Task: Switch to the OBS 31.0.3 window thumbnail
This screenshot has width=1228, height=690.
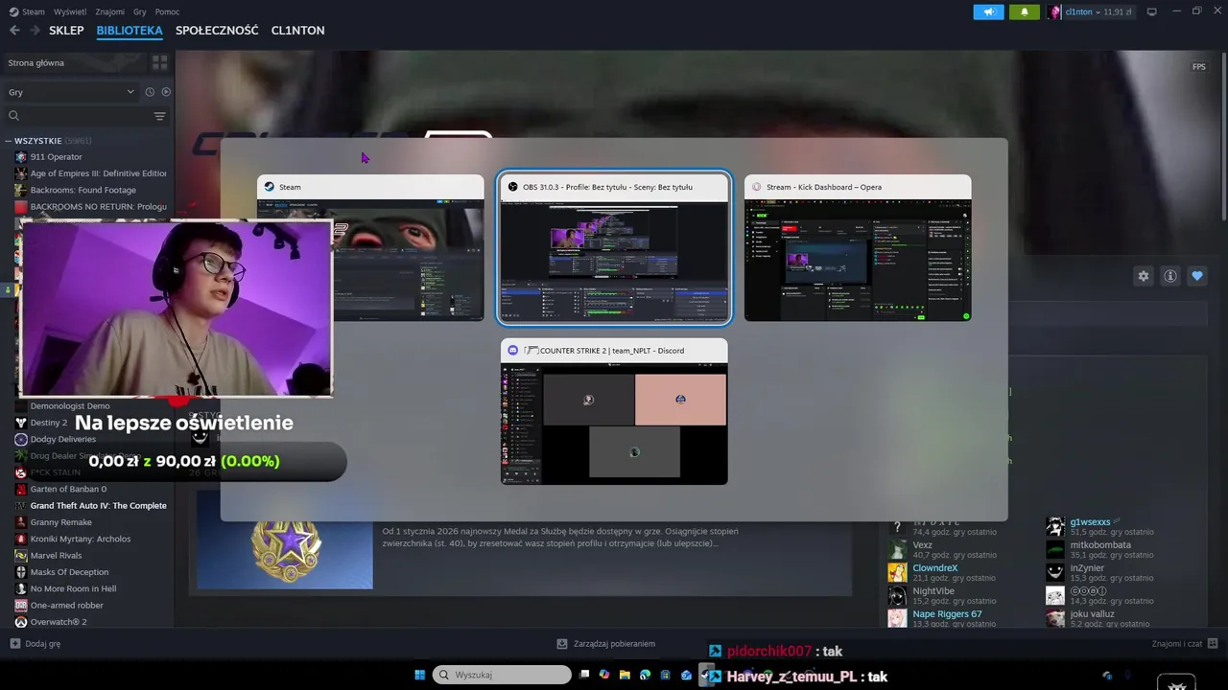Action: [614, 247]
